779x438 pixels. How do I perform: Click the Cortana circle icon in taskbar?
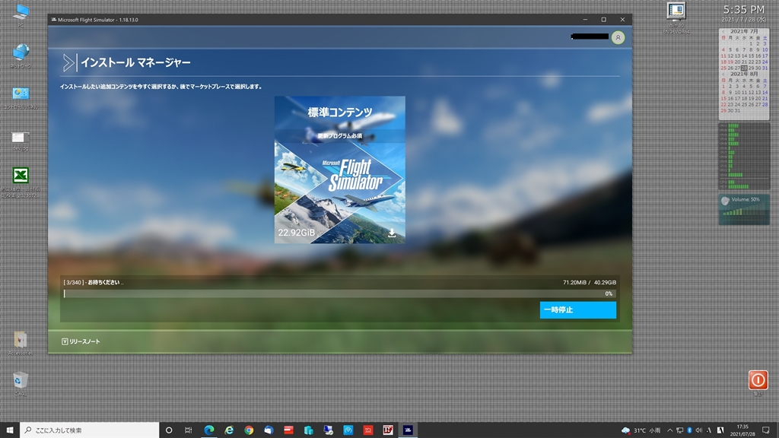click(x=169, y=430)
